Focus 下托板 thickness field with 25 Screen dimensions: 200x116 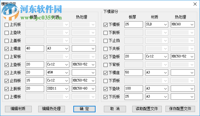pos(134,97)
